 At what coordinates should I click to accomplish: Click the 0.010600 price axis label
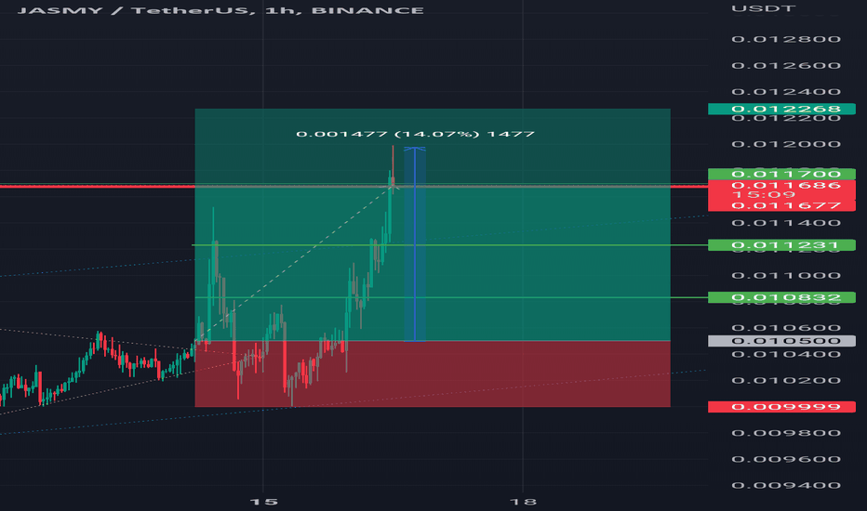coord(786,328)
